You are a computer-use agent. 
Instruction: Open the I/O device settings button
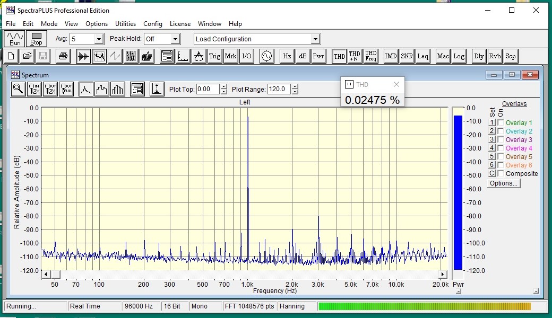247,56
